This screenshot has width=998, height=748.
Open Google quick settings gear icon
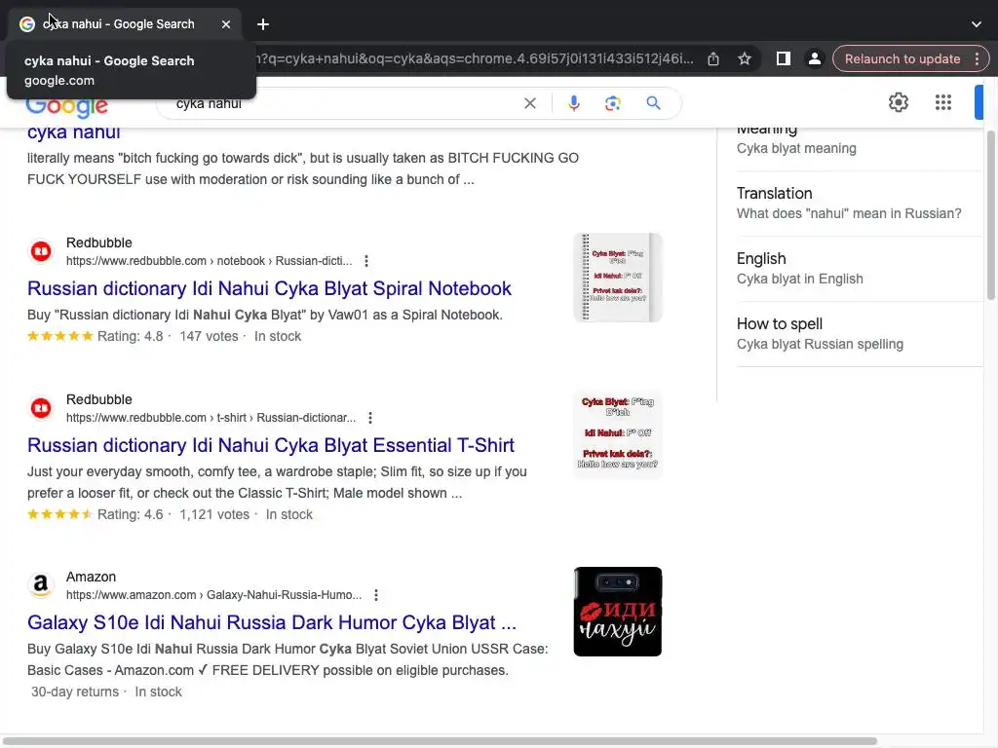tap(898, 102)
